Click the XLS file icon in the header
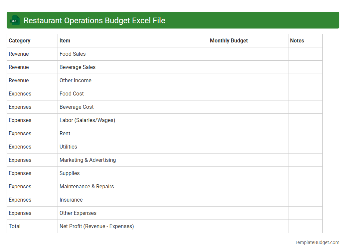 coord(15,20)
